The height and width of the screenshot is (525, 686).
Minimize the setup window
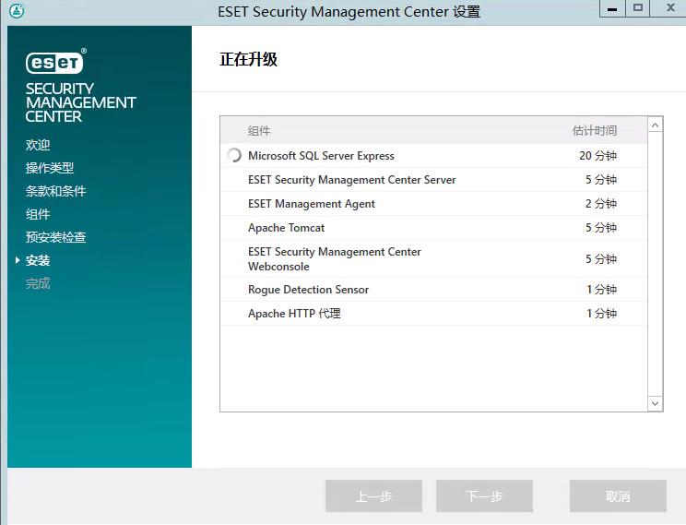(x=612, y=8)
